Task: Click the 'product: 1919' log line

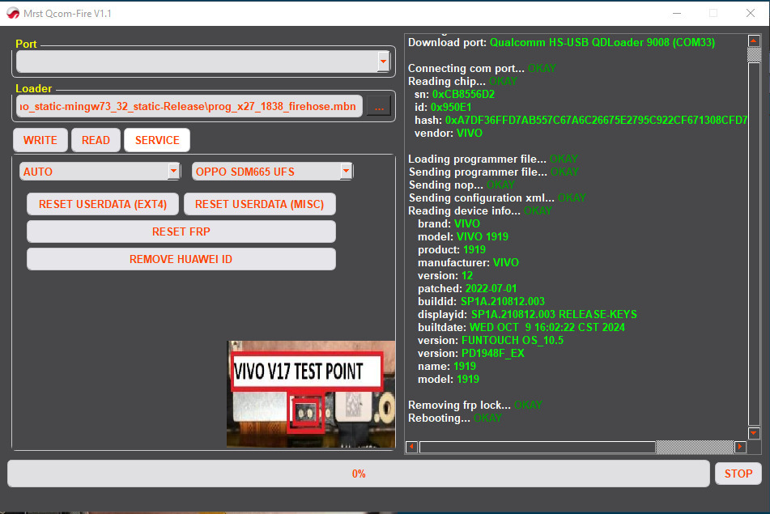Action: (x=452, y=250)
